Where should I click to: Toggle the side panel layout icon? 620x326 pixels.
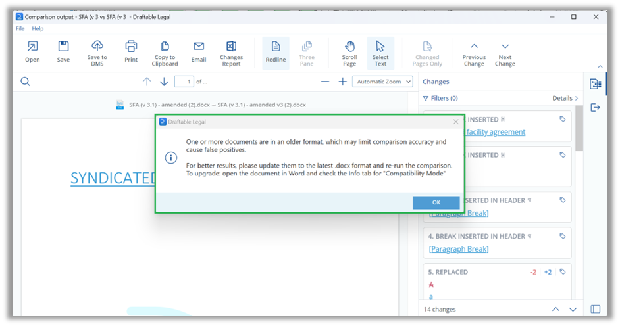[595, 309]
